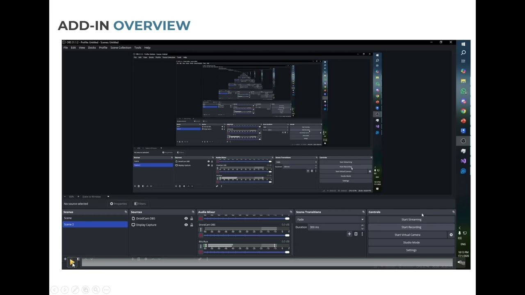This screenshot has height=295, width=525.
Task: Open the Docks menu
Action: [92, 48]
